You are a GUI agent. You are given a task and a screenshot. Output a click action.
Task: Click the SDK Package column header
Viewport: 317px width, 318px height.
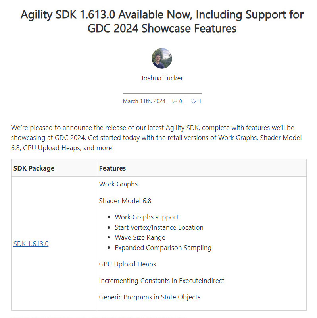pyautogui.click(x=34, y=168)
